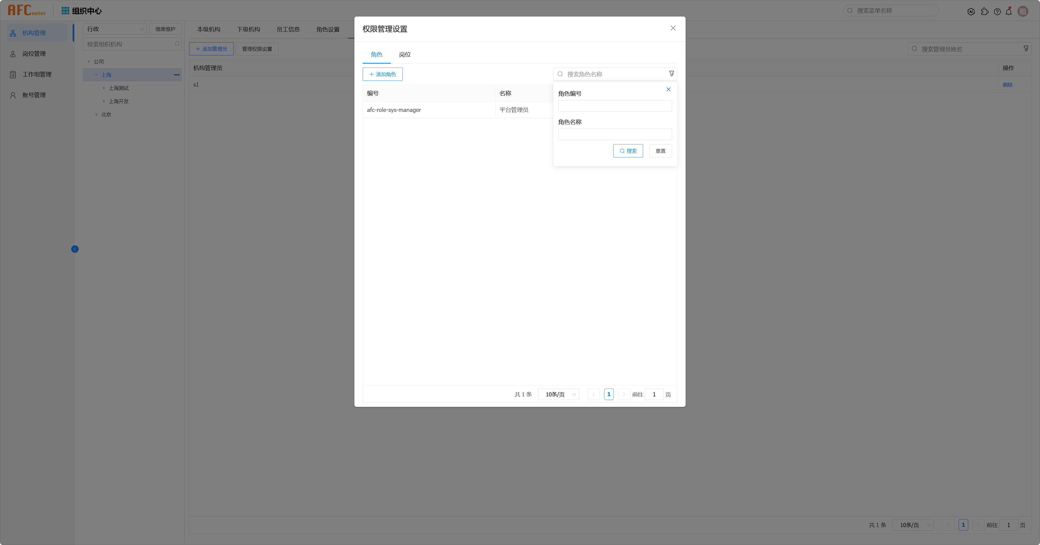Image resolution: width=1040 pixels, height=545 pixels.
Task: Switch to the 岗位 tab
Action: [405, 54]
